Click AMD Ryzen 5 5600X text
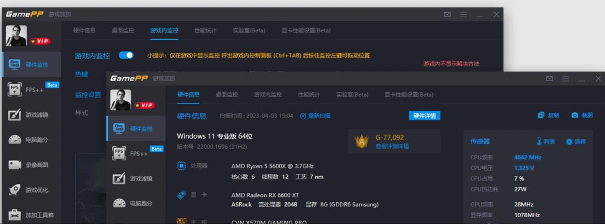The width and height of the screenshot is (605, 224). [x=273, y=166]
